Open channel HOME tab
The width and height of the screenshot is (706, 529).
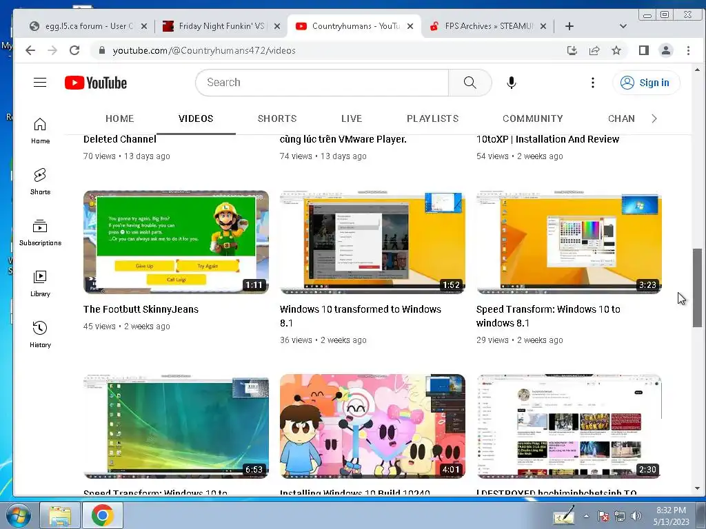119,118
